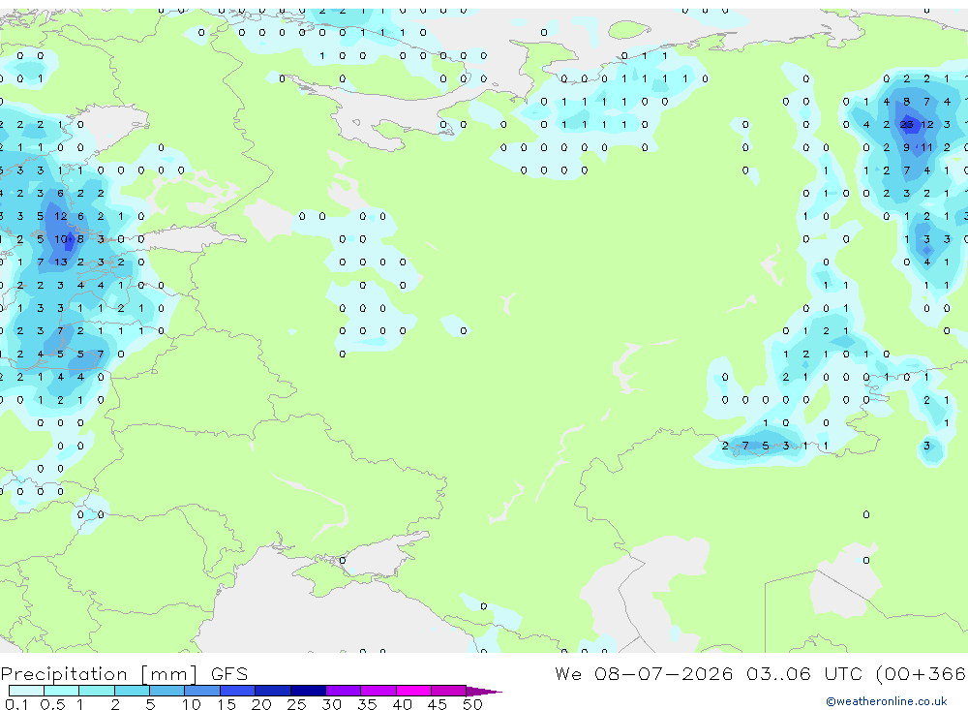Pick the 15–20 mm dark blue legend swatch
Screen dimensions: 968x710
click(237, 691)
